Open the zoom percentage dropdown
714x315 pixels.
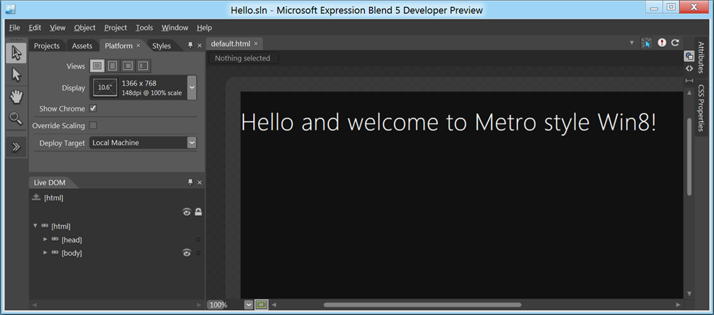(x=249, y=305)
